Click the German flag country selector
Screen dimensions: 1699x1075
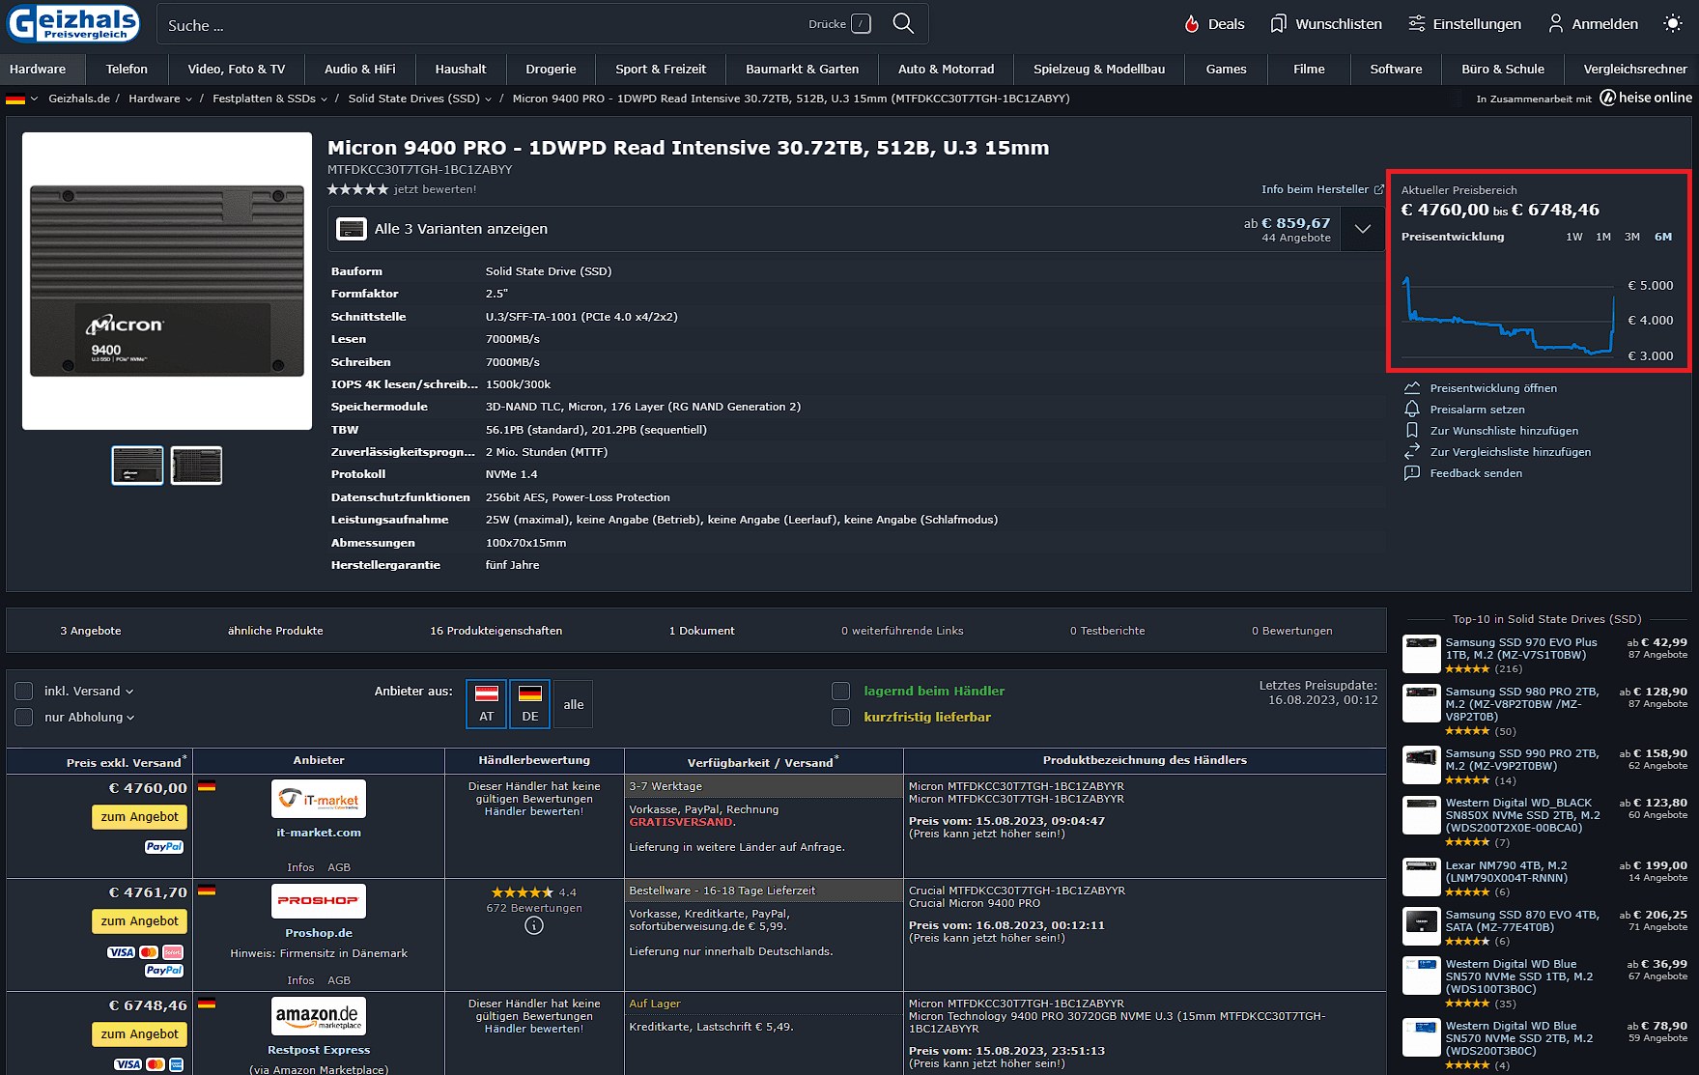tap(21, 99)
